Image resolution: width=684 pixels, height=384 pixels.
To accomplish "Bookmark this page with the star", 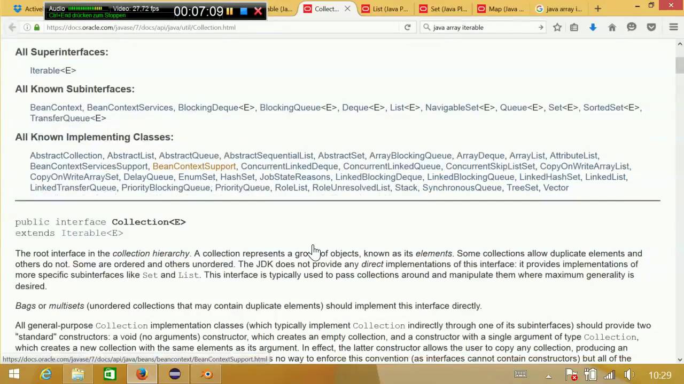I will (557, 27).
